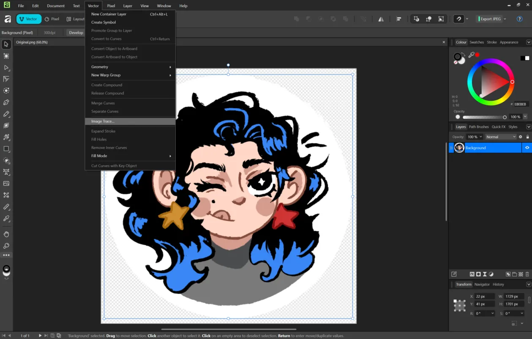Toggle the Vector persona button

point(28,19)
